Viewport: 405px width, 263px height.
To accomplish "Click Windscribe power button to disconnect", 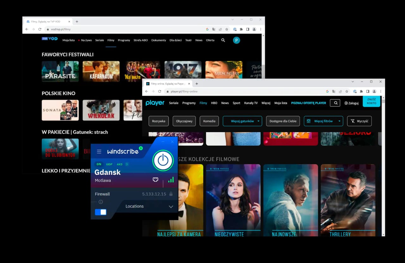I will pos(163,160).
